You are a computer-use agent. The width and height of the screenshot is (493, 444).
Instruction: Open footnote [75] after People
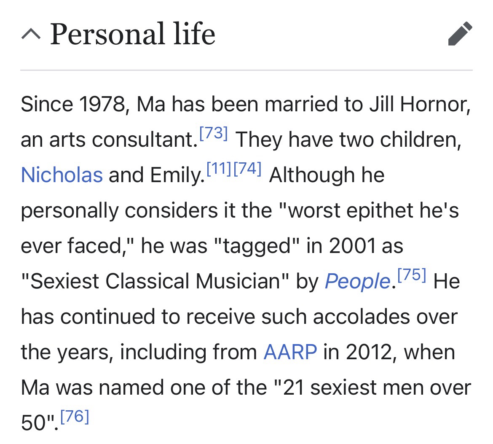411,275
